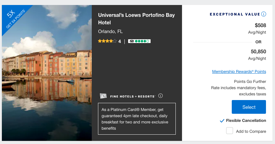
Task: Tick the Add to Compare checkbox
Action: [230, 131]
